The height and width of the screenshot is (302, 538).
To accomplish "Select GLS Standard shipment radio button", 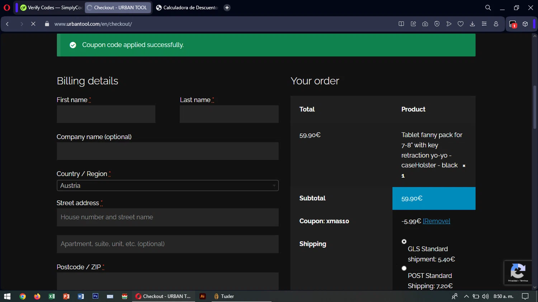I will tap(404, 241).
